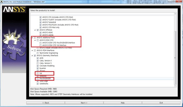Collapse the ANSYS Geometry Interfaces node
Image resolution: width=183 pixels, height=107 pixels.
tap(32, 56)
